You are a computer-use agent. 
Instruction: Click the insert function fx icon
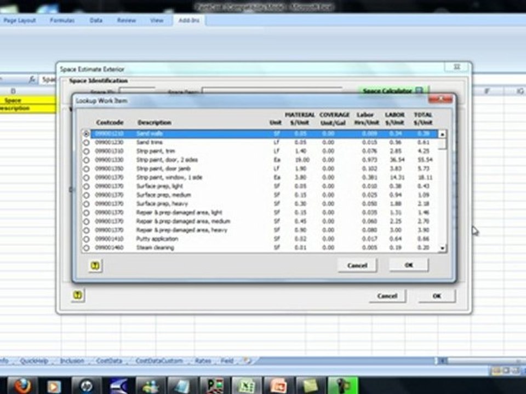coord(32,79)
